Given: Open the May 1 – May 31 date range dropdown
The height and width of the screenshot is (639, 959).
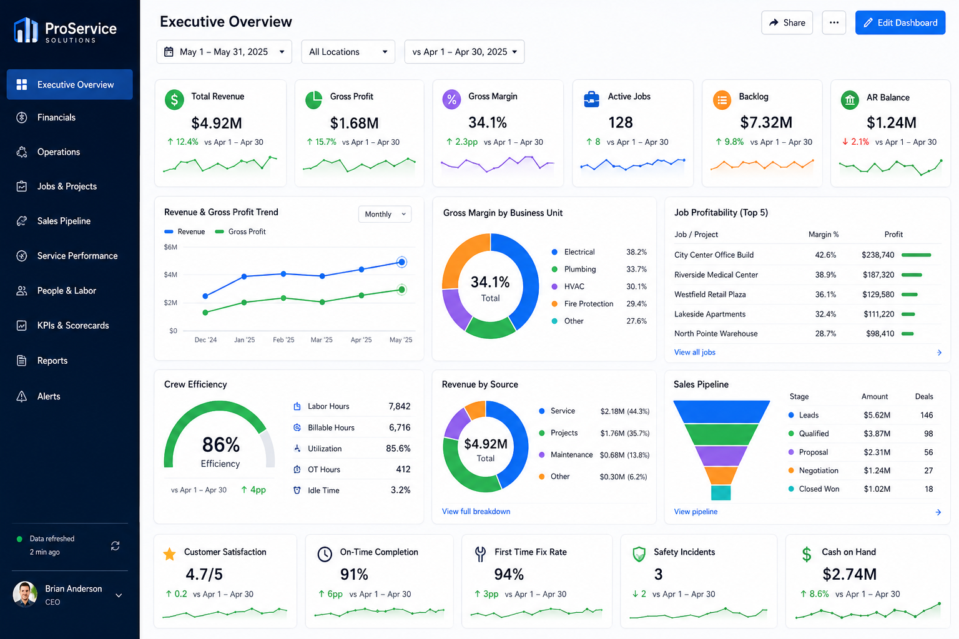Looking at the screenshot, I should pos(224,52).
